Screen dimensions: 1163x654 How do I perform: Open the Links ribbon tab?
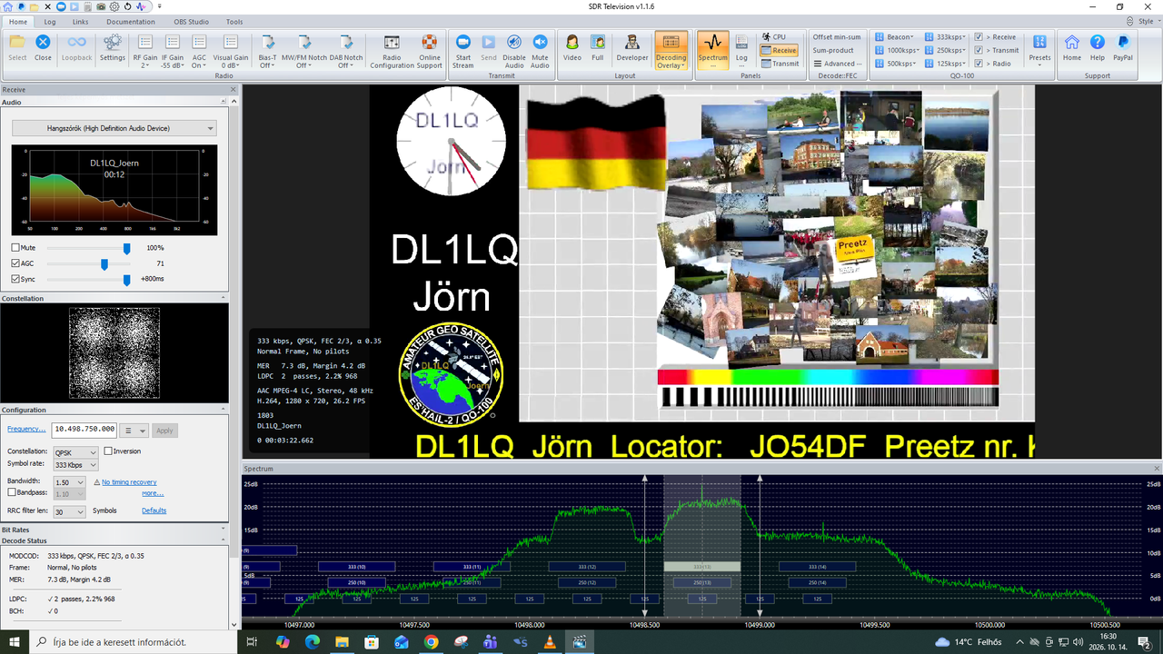(80, 21)
